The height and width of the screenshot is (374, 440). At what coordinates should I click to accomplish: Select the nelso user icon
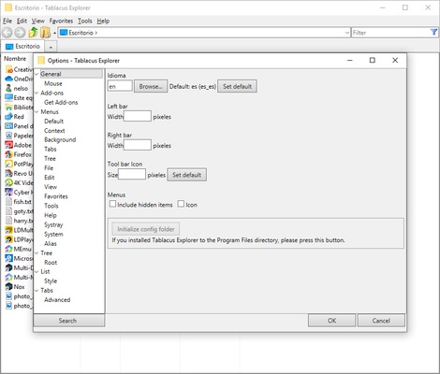pyautogui.click(x=8, y=88)
